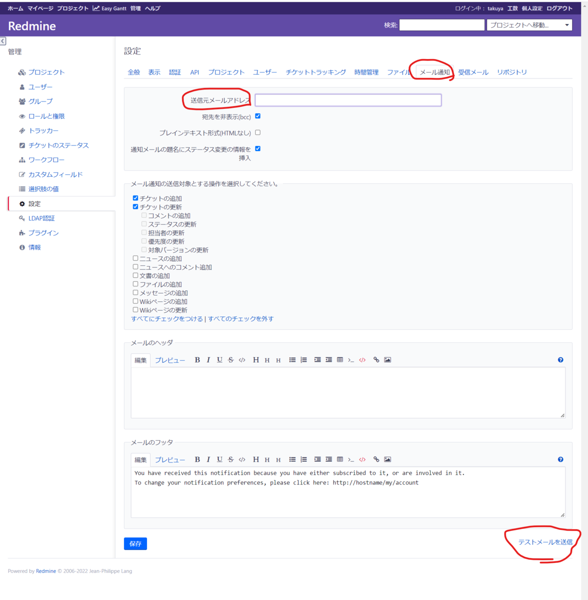
Task: Switch to 受信メール settings tab
Action: point(473,72)
